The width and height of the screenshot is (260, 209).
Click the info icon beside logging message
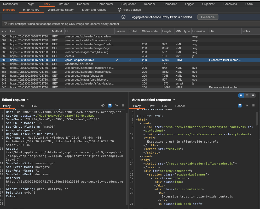[x=123, y=17]
